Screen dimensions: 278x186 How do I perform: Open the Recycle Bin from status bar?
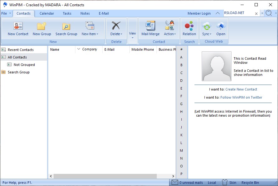tap(250, 183)
